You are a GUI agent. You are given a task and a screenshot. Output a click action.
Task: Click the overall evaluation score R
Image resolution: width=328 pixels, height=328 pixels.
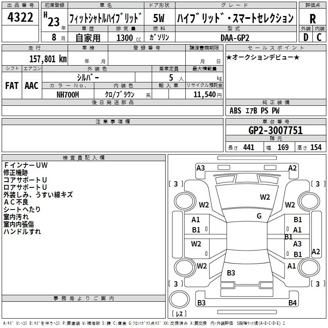coord(312,19)
